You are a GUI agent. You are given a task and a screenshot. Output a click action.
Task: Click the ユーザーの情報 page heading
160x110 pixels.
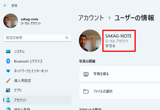tap(134, 18)
